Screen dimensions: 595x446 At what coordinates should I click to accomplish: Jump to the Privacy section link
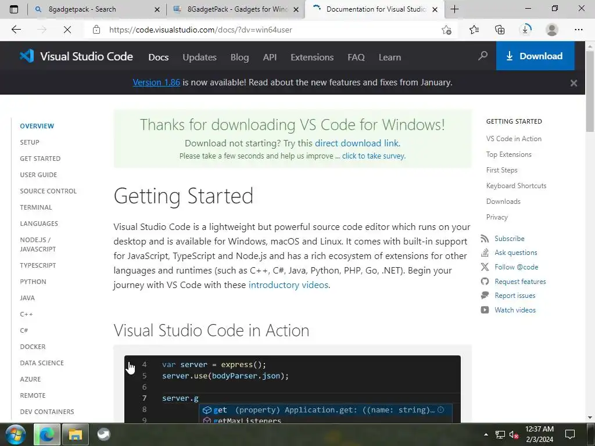(497, 217)
